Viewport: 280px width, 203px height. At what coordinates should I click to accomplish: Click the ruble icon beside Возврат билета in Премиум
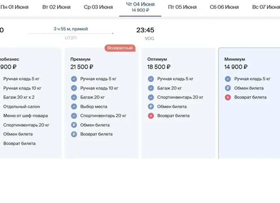point(74,134)
